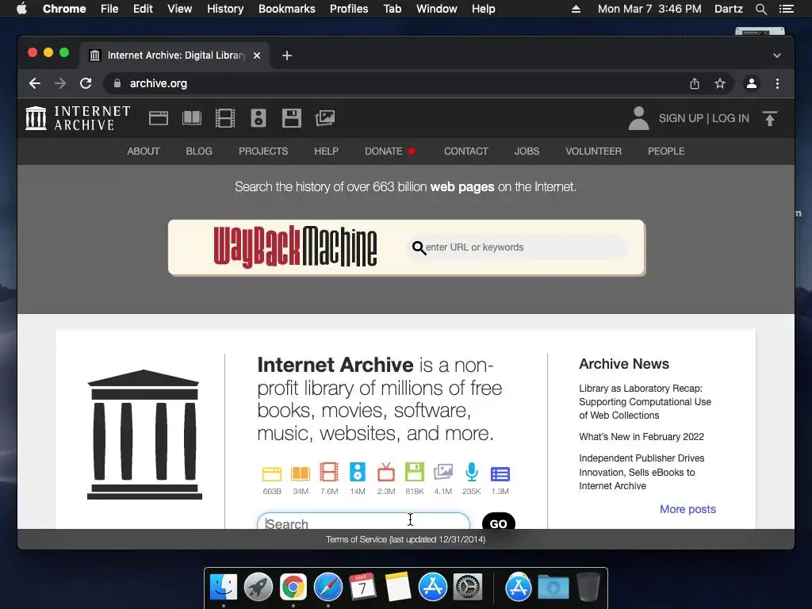The width and height of the screenshot is (812, 609).
Task: Click the WayBack Machine logo
Action: click(x=295, y=247)
